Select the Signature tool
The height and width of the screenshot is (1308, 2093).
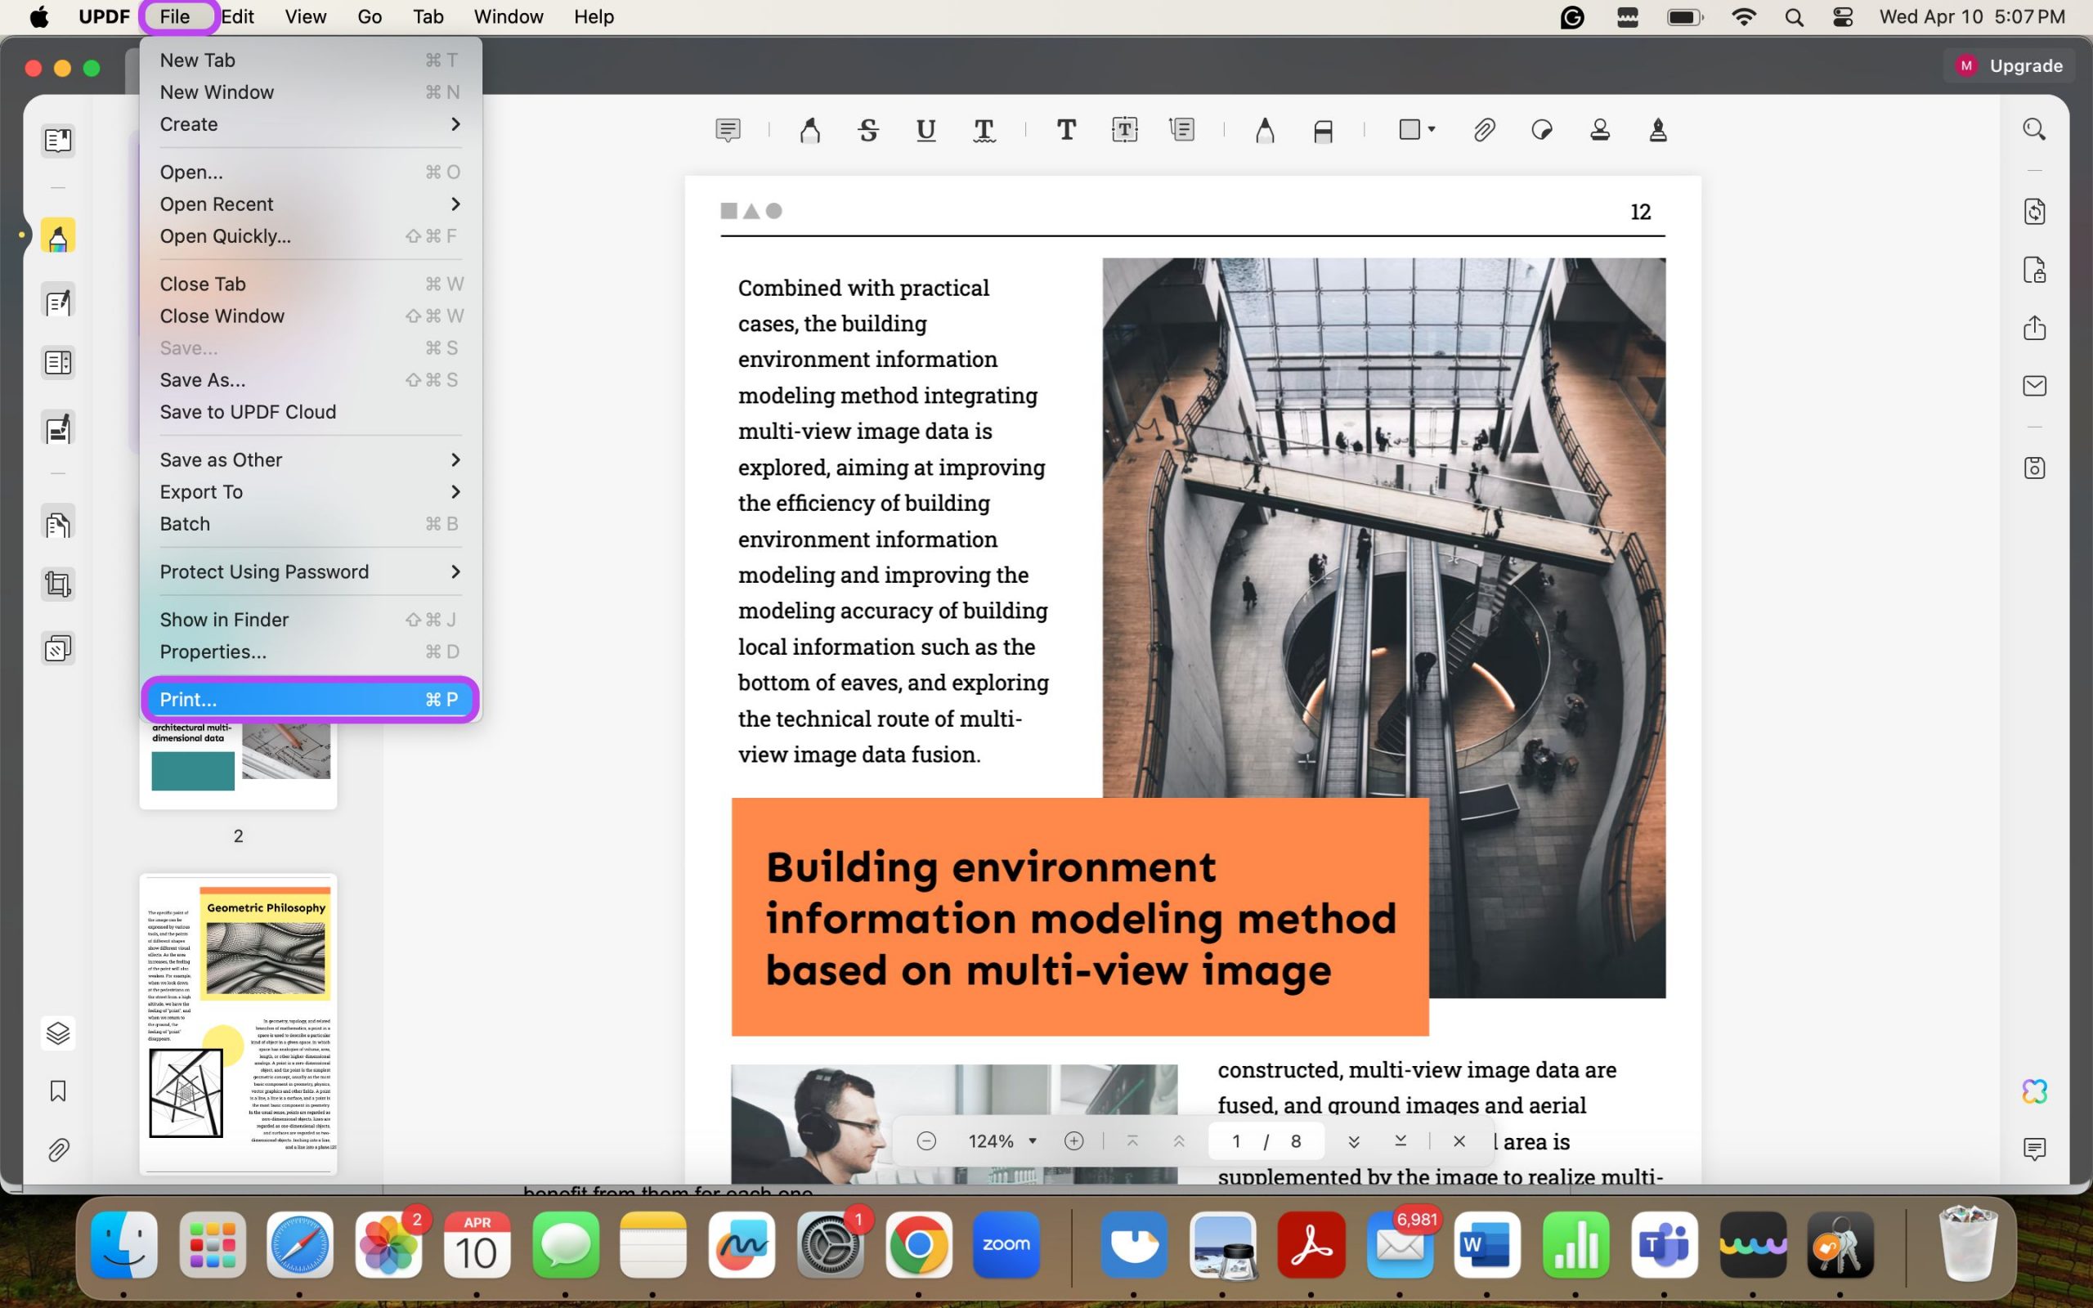pos(1657,131)
